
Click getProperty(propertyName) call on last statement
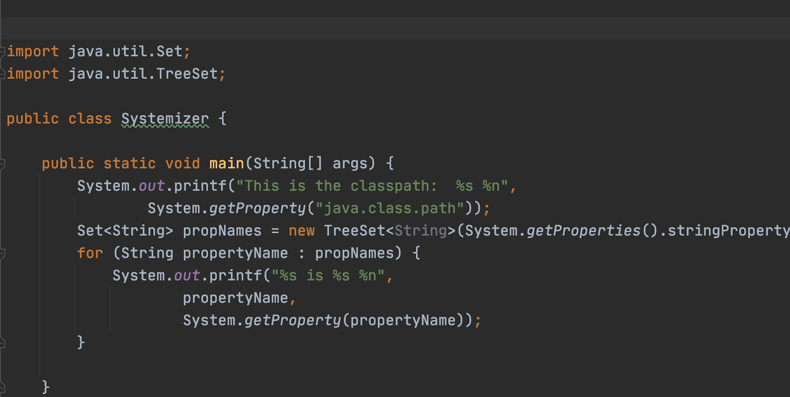pos(293,321)
